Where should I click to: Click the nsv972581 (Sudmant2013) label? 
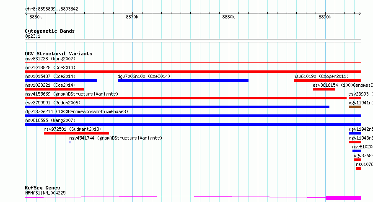pyautogui.click(x=73, y=129)
